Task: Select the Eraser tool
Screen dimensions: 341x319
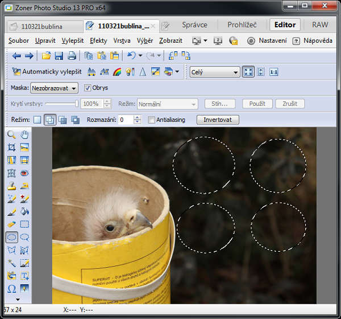Action: coord(11,224)
